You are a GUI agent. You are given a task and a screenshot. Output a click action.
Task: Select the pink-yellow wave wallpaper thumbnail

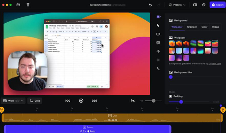pos(208,44)
